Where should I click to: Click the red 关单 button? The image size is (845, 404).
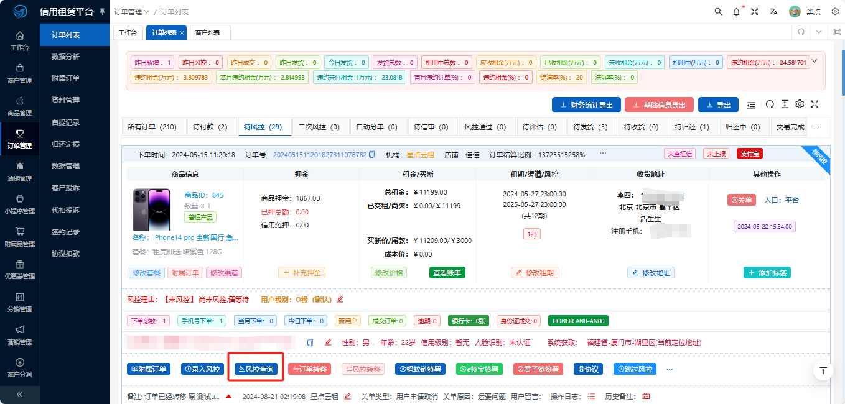point(741,200)
